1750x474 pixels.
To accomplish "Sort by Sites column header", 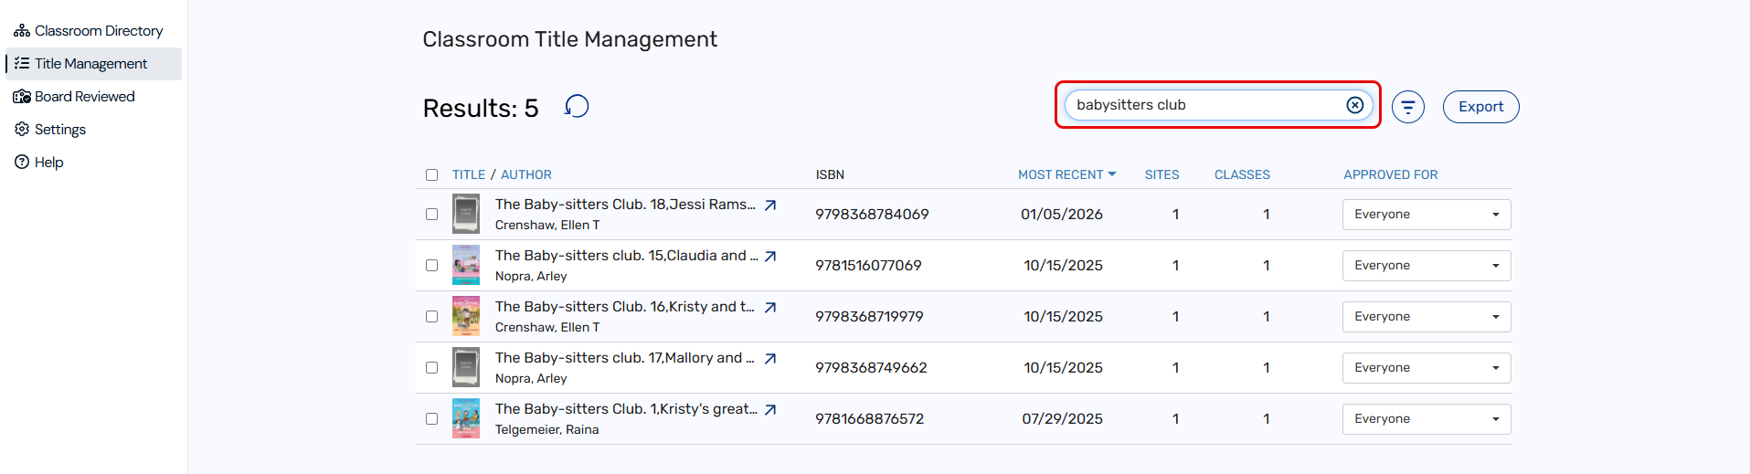I will (x=1161, y=174).
